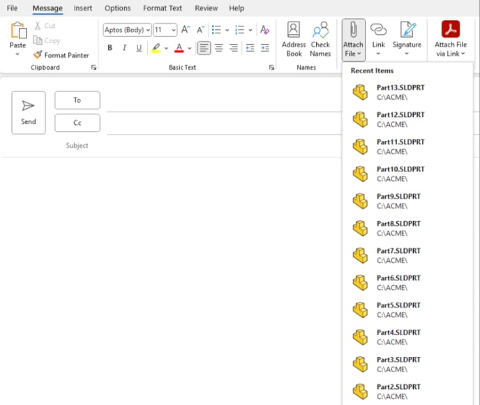Expand the bullet list style arrow
This screenshot has height=405, width=480.
point(227,30)
